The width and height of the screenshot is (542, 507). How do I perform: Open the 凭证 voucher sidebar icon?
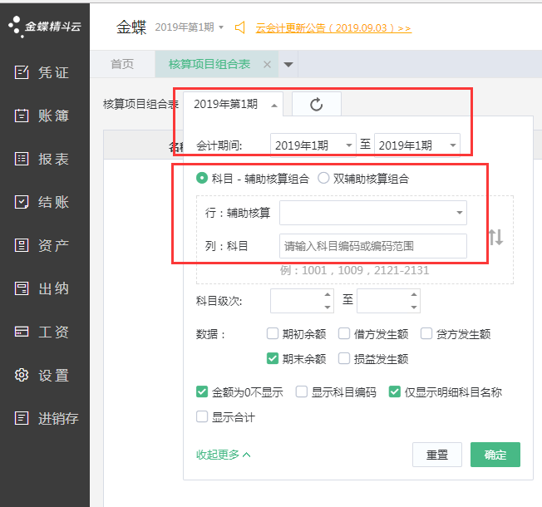coord(22,72)
